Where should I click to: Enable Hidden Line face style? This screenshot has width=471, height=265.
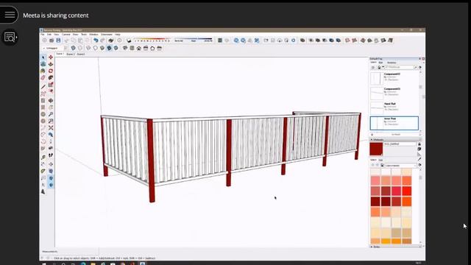coord(95,48)
